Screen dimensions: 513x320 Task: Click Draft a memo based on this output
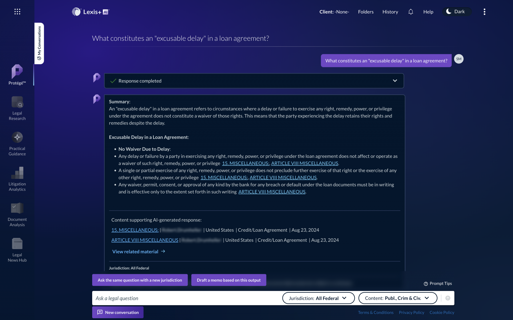click(x=228, y=280)
